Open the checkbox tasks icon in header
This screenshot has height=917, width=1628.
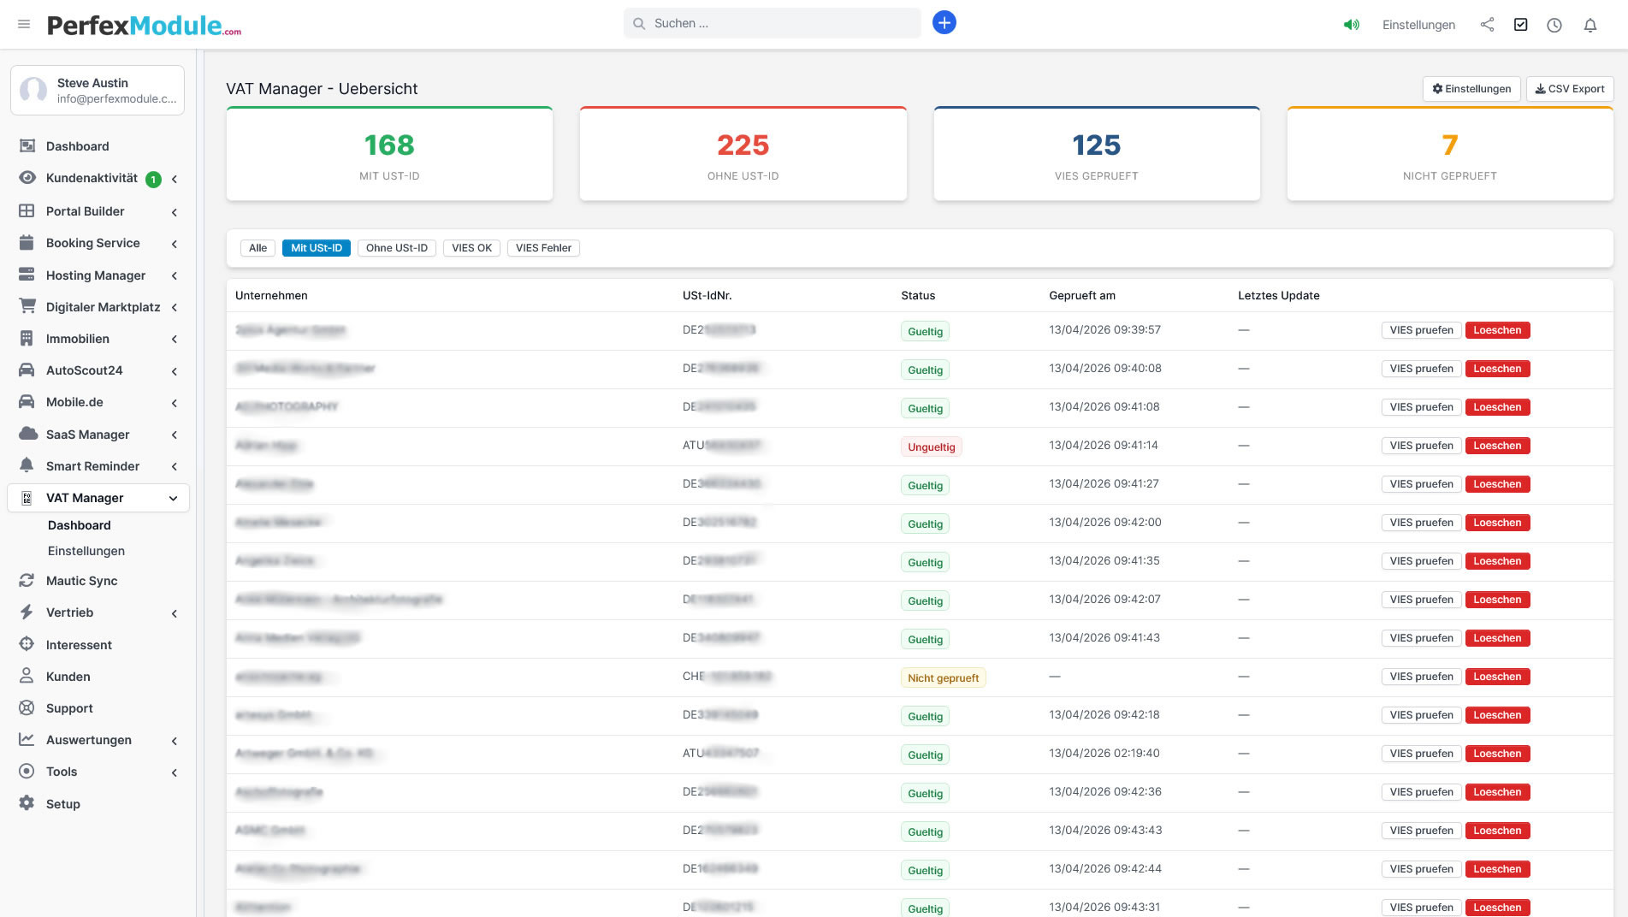pyautogui.click(x=1520, y=25)
